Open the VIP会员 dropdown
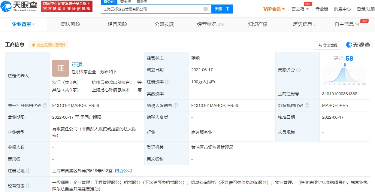This screenshot has width=375, height=192. point(274,9)
